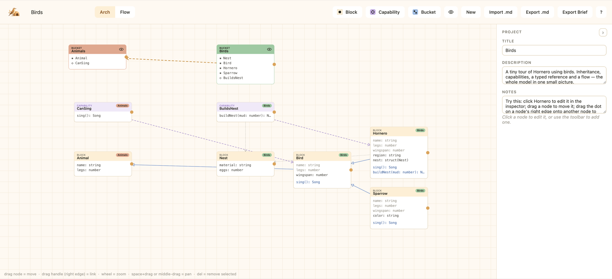Select the CanSing capability node

tap(103, 112)
